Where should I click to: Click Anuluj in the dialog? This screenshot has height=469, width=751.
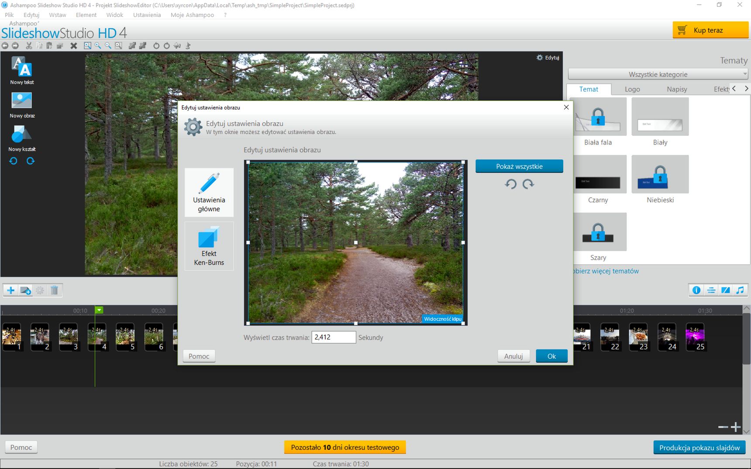tap(513, 356)
